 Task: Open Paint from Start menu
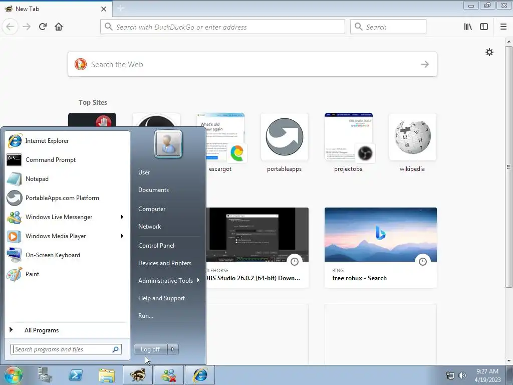[68, 274]
